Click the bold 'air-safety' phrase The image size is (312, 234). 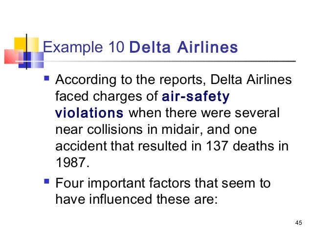tap(196, 97)
